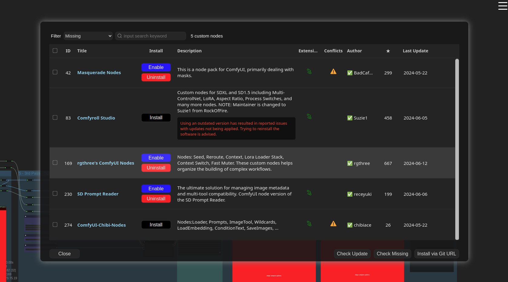Click the extension link icon for ComfyUI-Chibi-Nodes
This screenshot has width=508, height=282.
pyautogui.click(x=309, y=224)
